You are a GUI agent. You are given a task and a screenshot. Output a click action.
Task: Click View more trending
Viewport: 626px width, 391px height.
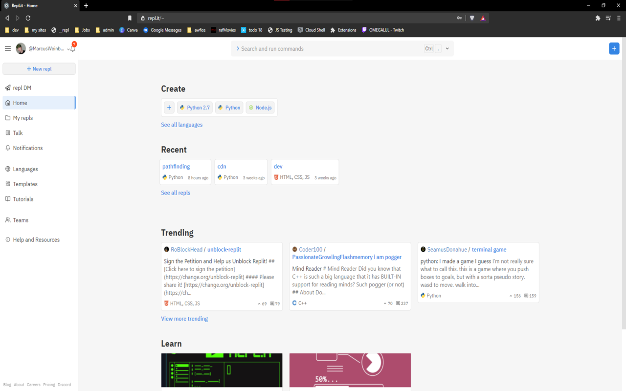click(x=184, y=318)
